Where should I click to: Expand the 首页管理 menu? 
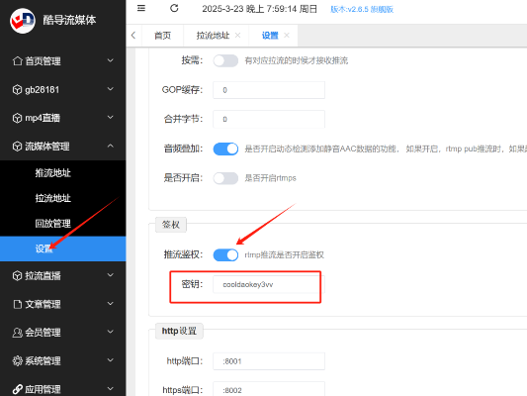110,60
